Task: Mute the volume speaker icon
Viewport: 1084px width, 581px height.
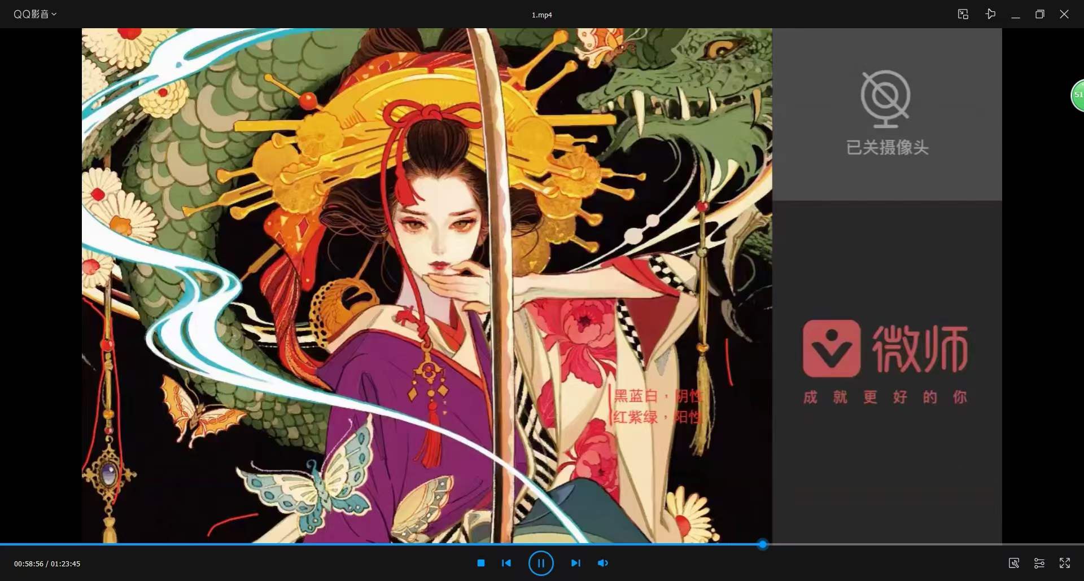Action: [602, 563]
